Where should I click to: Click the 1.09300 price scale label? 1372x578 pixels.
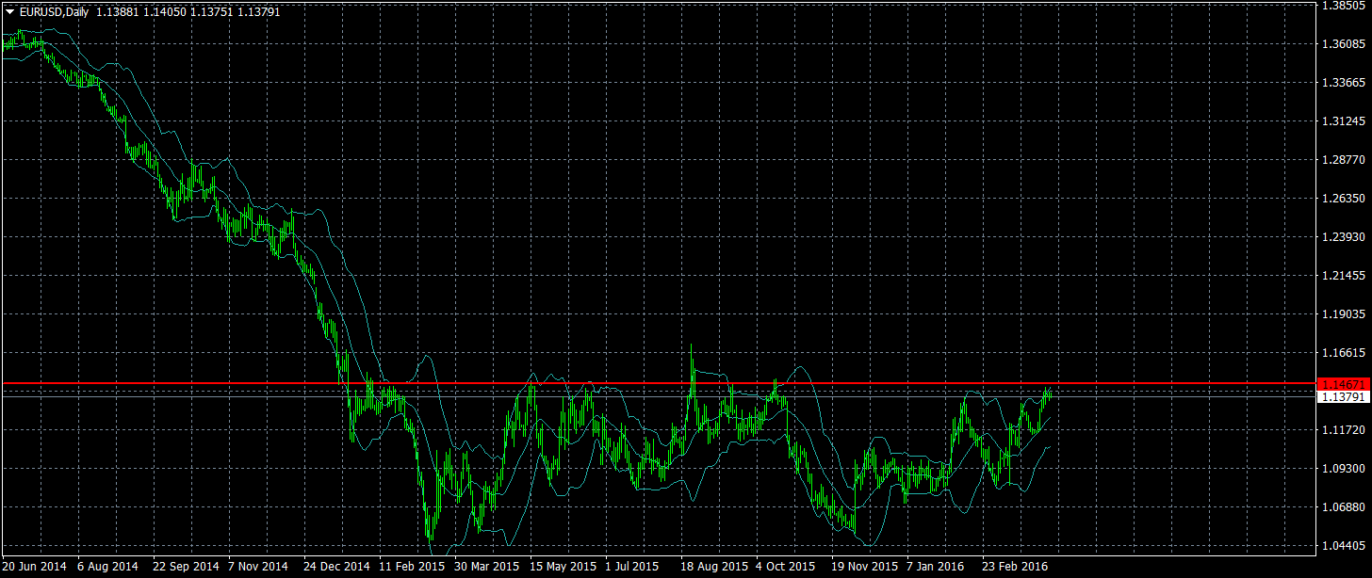pyautogui.click(x=1344, y=469)
